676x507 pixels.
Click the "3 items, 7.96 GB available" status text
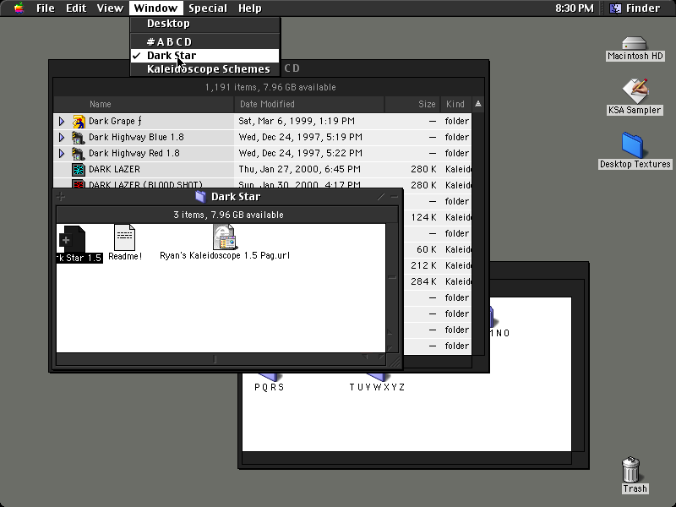tap(228, 215)
